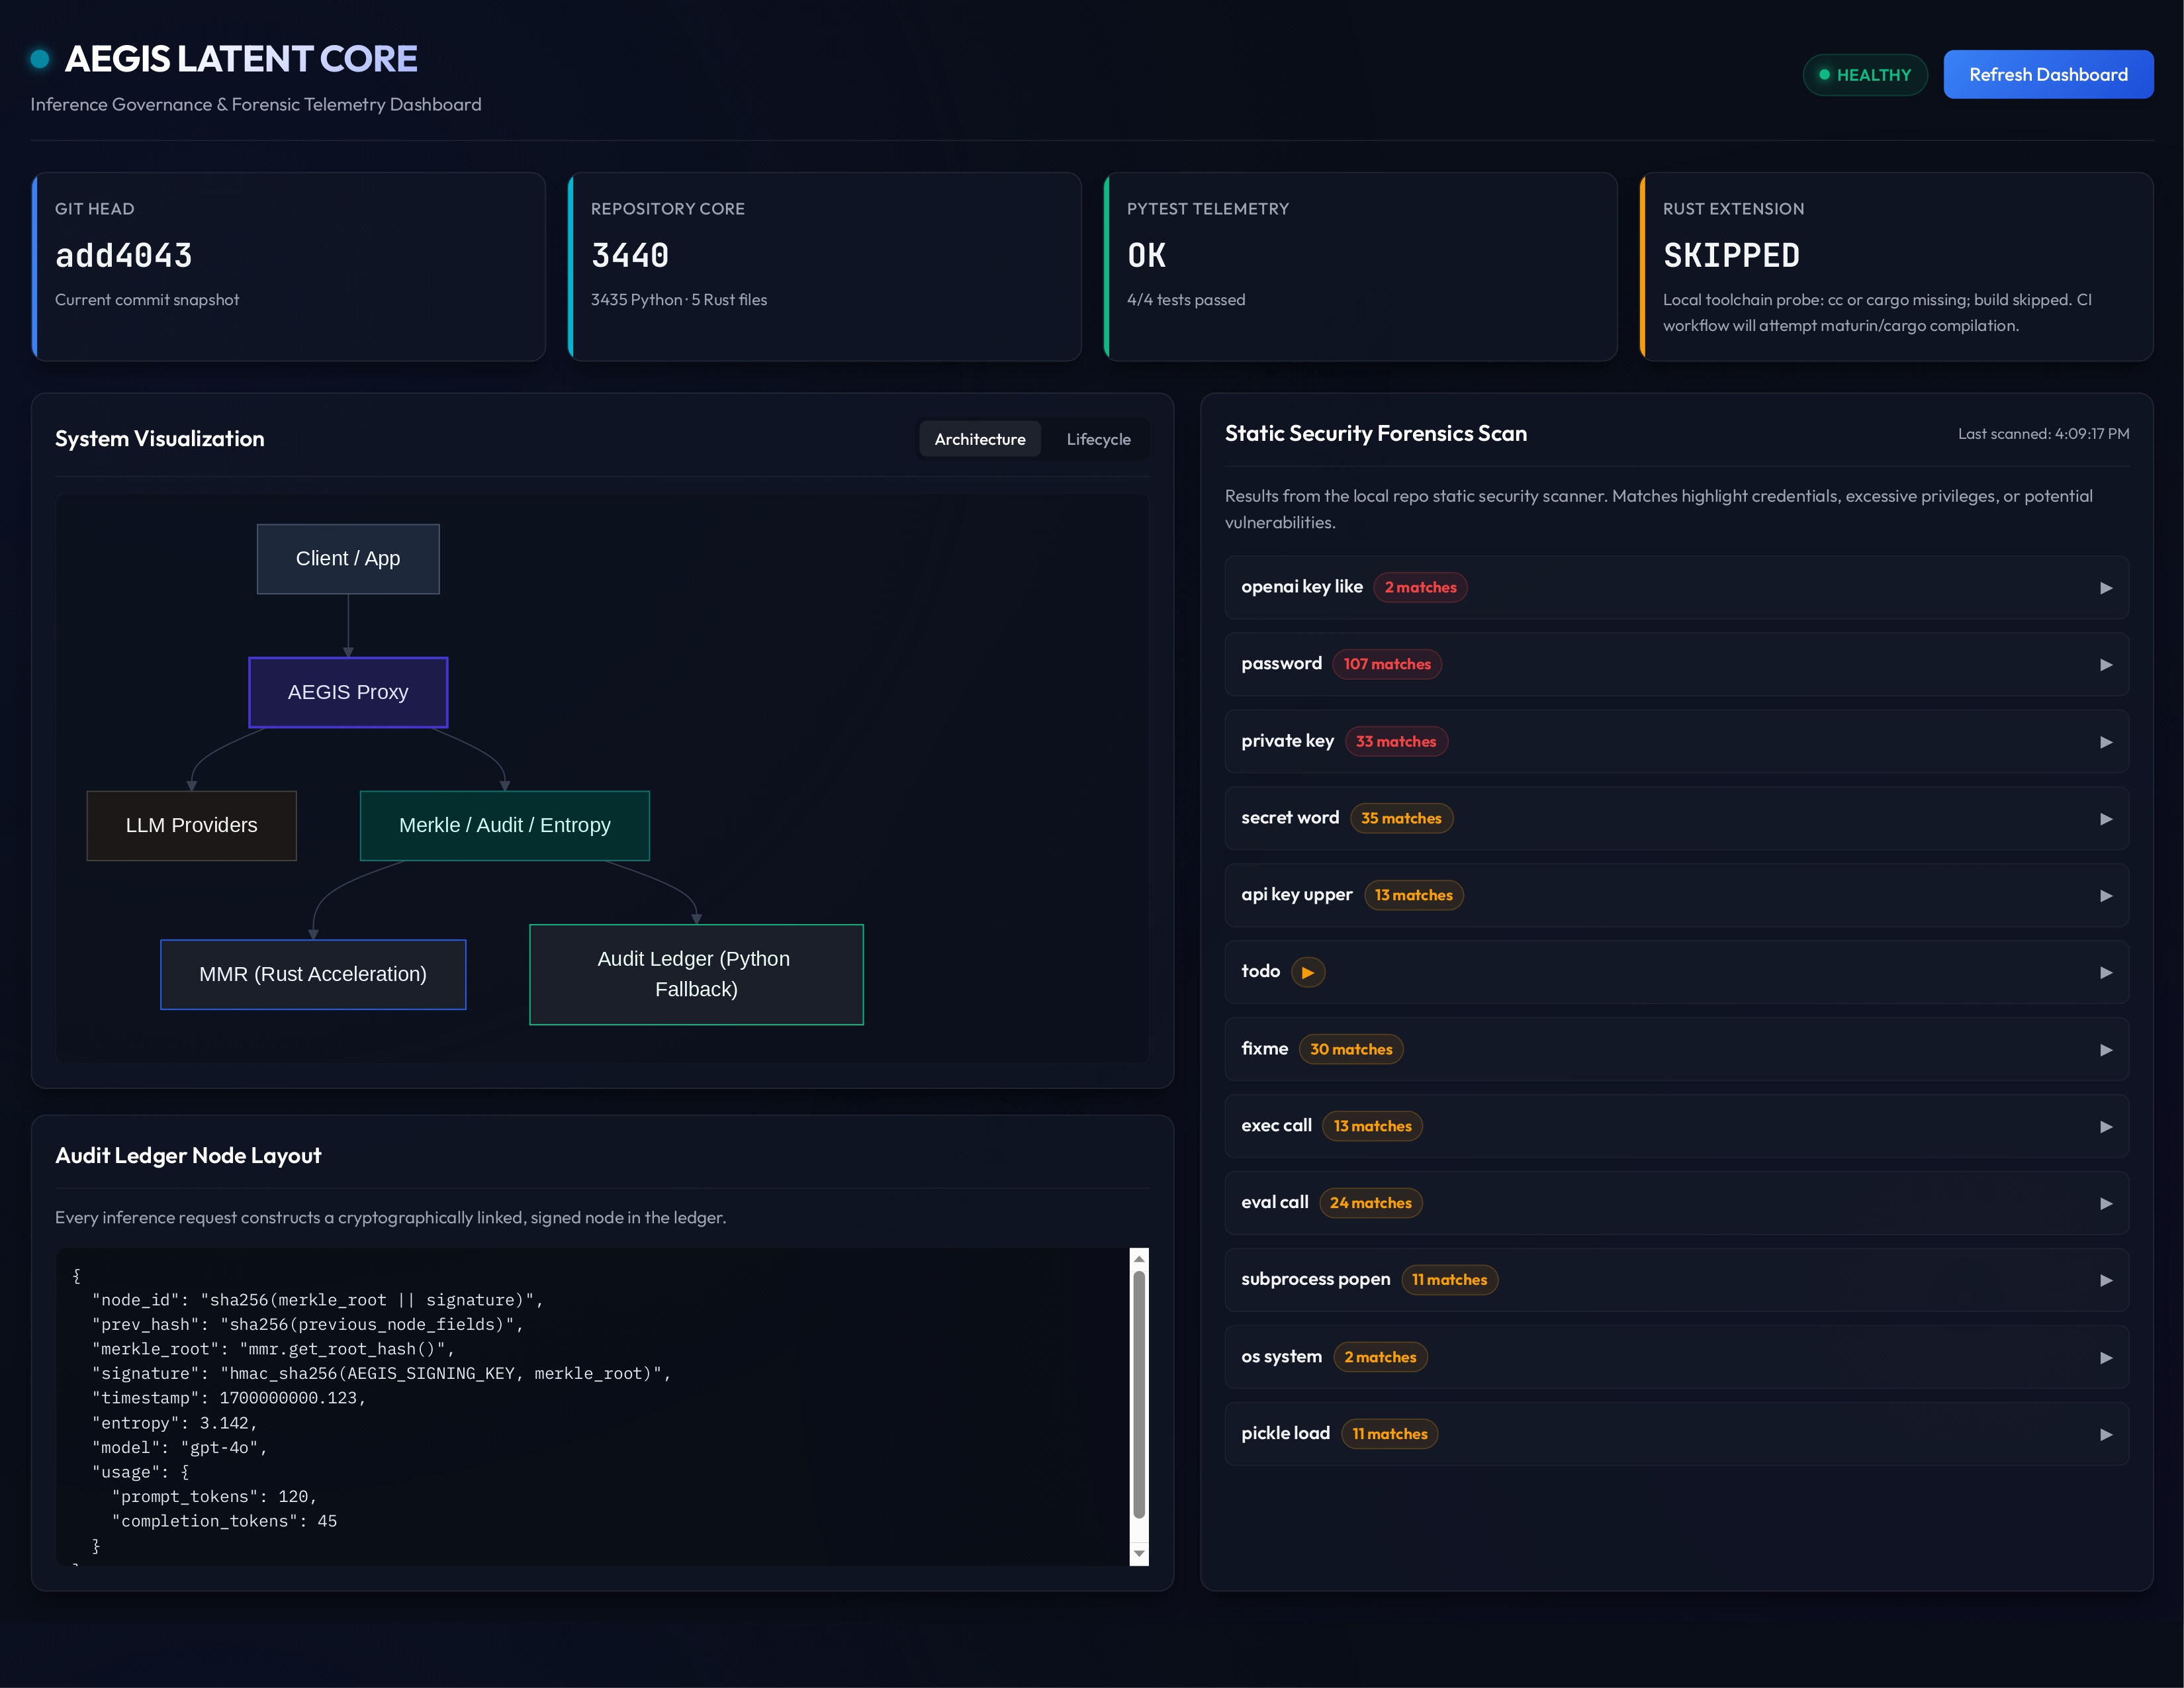Click the GIT HEAD value add4043

(x=124, y=256)
